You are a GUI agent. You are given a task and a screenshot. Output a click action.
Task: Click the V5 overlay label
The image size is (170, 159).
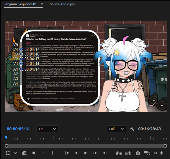coord(16,45)
